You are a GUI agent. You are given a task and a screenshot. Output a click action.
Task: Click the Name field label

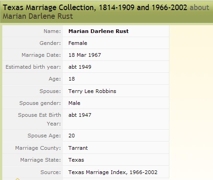[52, 31]
